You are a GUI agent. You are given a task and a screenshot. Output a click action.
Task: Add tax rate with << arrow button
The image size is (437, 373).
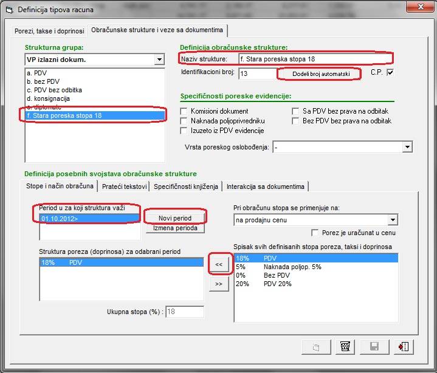tap(219, 264)
